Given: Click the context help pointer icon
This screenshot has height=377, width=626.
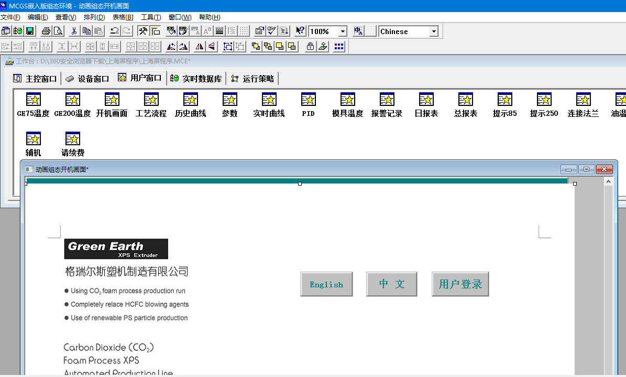Looking at the screenshot, I should click(x=300, y=31).
